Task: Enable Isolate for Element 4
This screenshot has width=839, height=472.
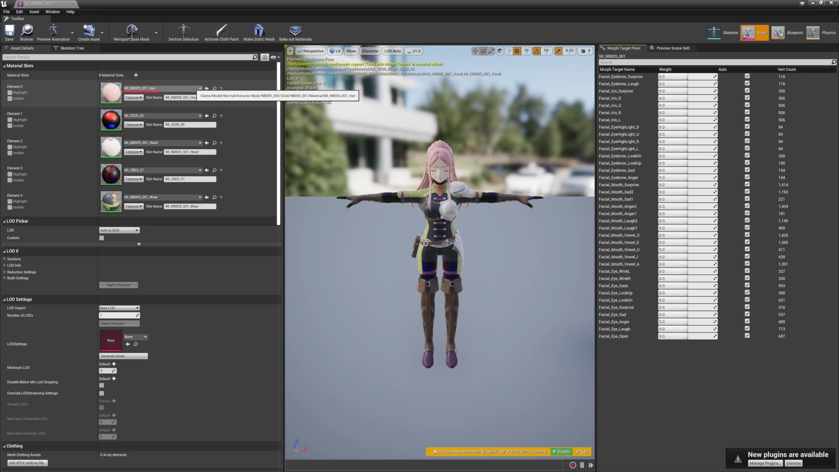Action: [10, 207]
